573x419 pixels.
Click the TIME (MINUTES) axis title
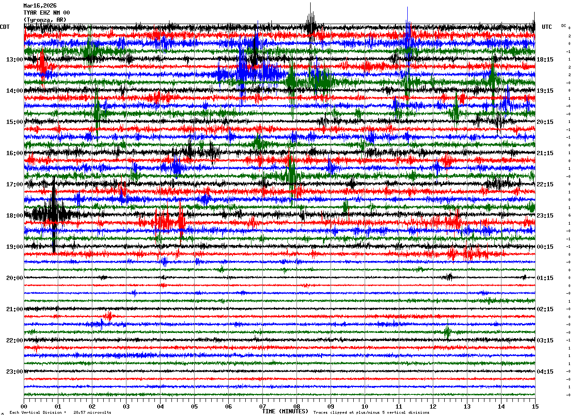tap(285, 411)
